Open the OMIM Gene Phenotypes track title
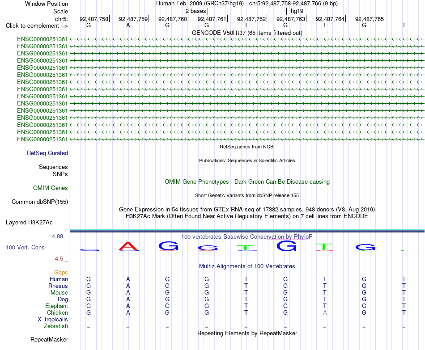 247,182
